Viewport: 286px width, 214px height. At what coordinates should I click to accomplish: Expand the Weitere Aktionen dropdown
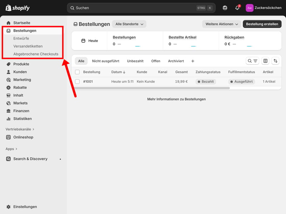[222, 24]
